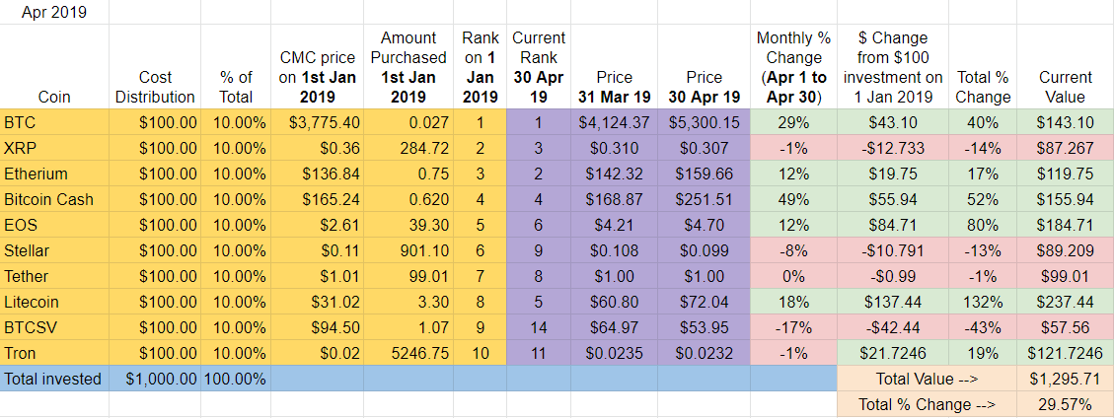1114x418 pixels.
Task: Select the 'Apr 2019' title cell
Action: [54, 12]
